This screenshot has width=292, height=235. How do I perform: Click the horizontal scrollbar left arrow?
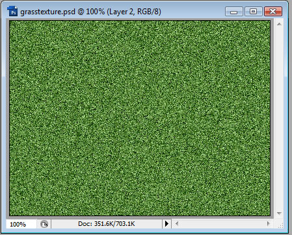tap(177, 223)
